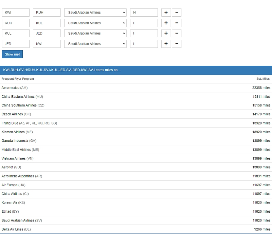Screen dimensions: 272x234
Task: Click destination field containing KUL
Action: (x=47, y=23)
